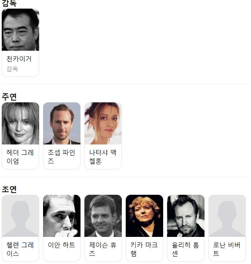Open the 천카이거 director photo

coord(20,30)
